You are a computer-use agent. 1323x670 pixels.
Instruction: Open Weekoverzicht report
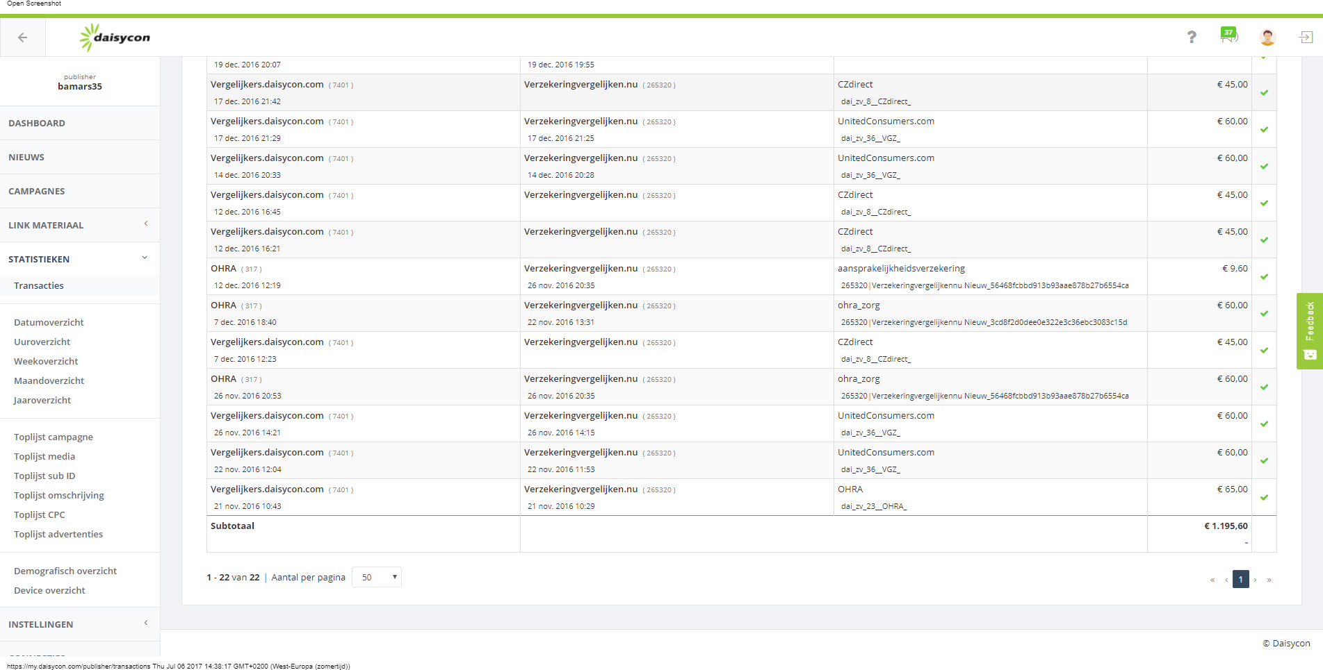tap(46, 361)
